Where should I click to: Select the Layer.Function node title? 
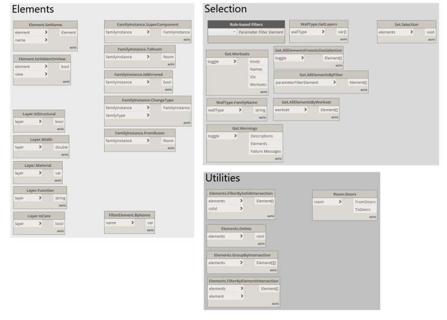pos(40,190)
